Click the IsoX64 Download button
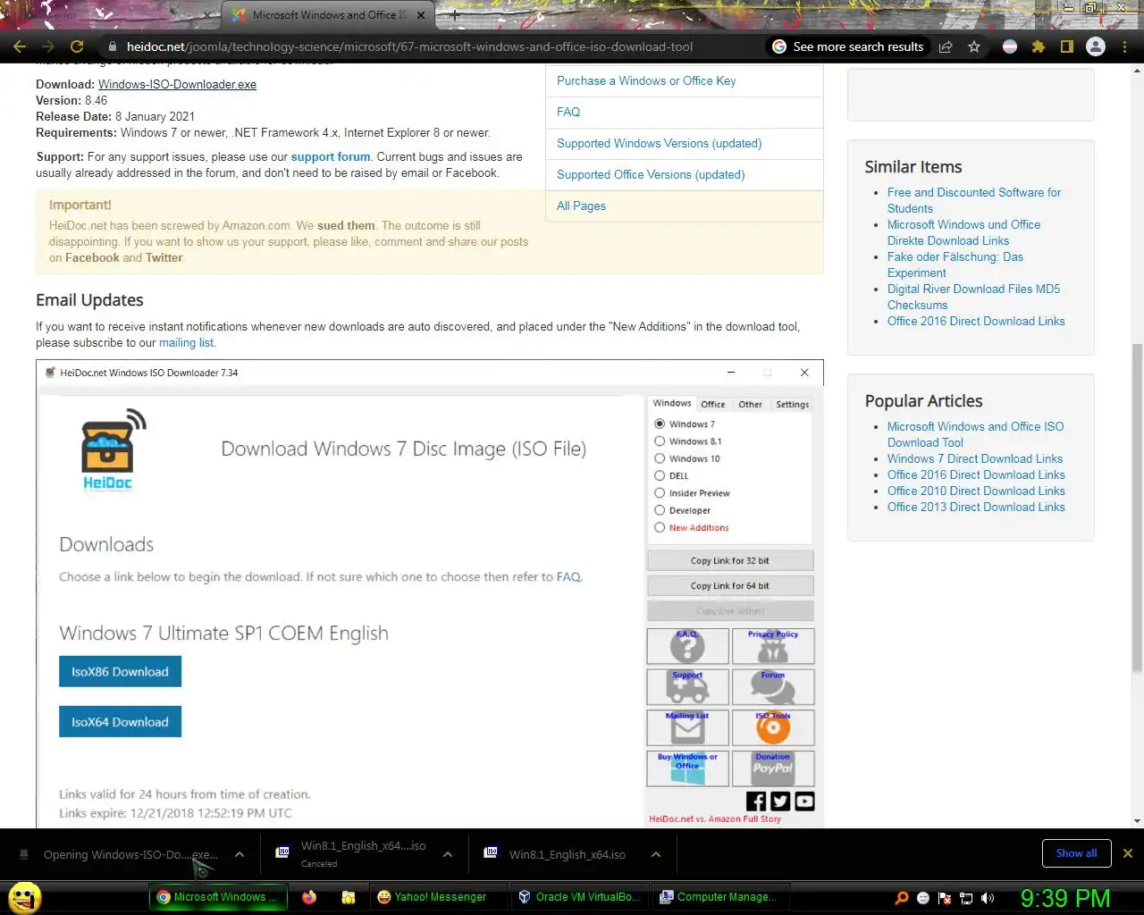This screenshot has width=1144, height=915. coord(120,721)
